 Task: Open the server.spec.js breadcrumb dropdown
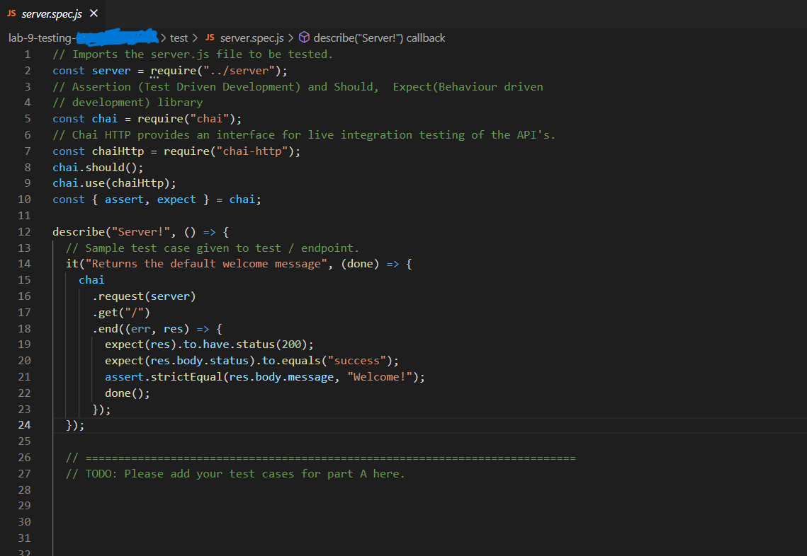coord(252,38)
